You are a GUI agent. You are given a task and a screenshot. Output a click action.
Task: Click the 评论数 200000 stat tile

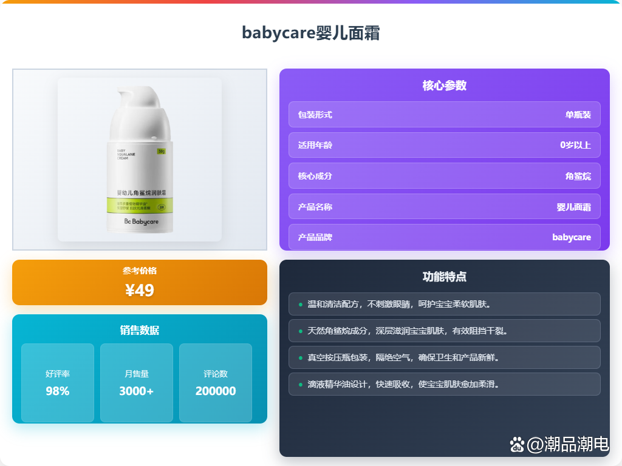coord(216,383)
